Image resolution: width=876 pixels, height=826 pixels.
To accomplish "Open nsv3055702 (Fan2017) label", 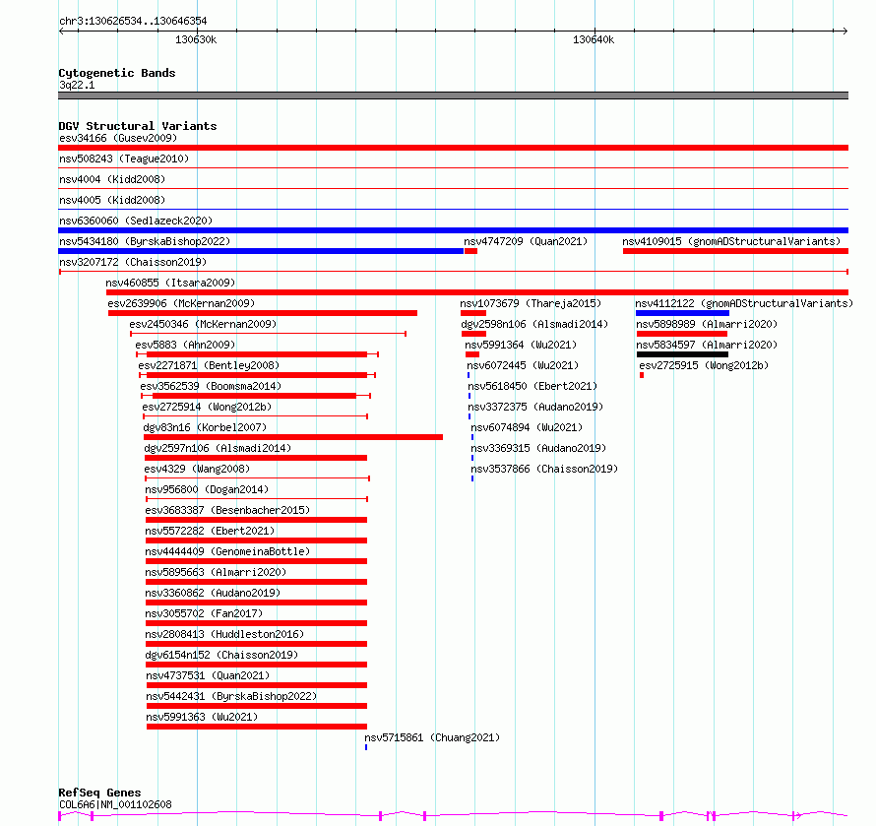I will click(x=204, y=613).
